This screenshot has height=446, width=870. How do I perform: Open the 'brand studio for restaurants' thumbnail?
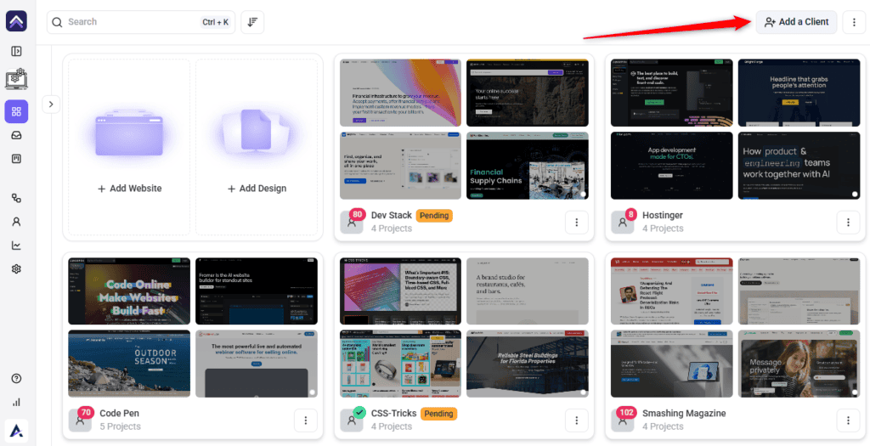point(527,291)
